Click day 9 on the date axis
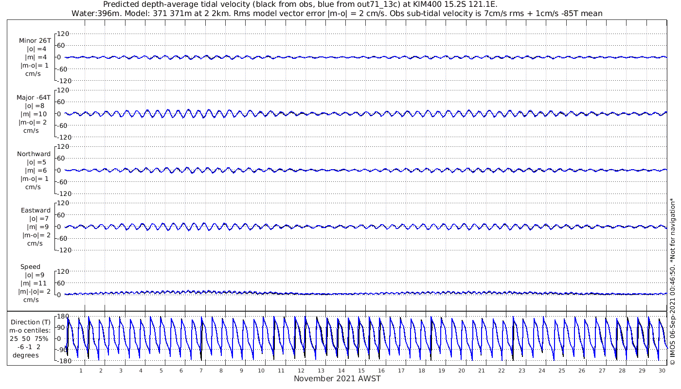This screenshot has width=681, height=389. [241, 371]
